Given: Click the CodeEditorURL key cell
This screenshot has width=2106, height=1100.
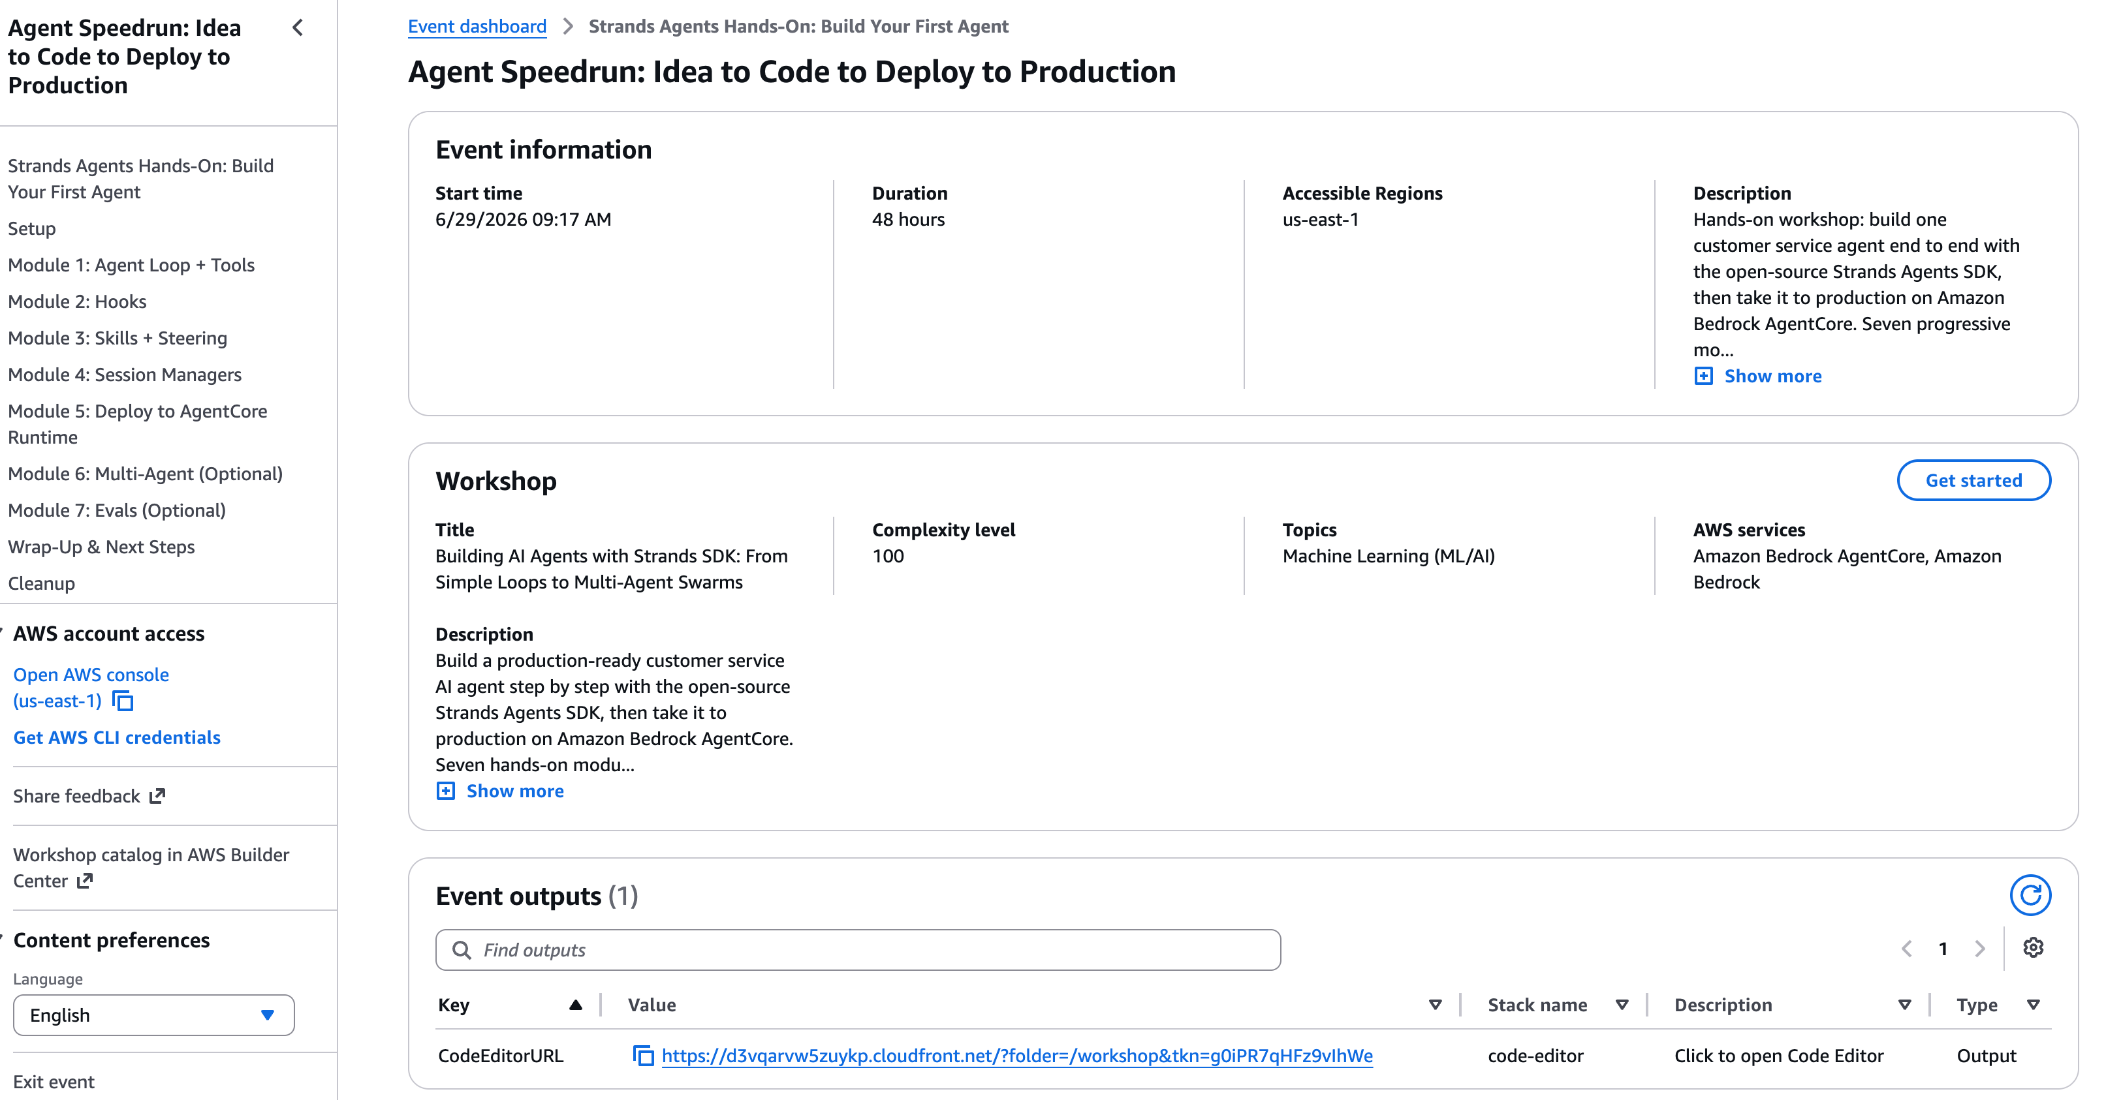Looking at the screenshot, I should point(500,1056).
